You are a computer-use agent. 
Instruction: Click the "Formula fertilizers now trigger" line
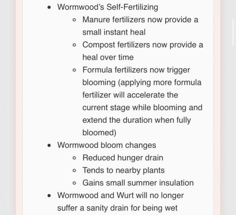click(136, 70)
